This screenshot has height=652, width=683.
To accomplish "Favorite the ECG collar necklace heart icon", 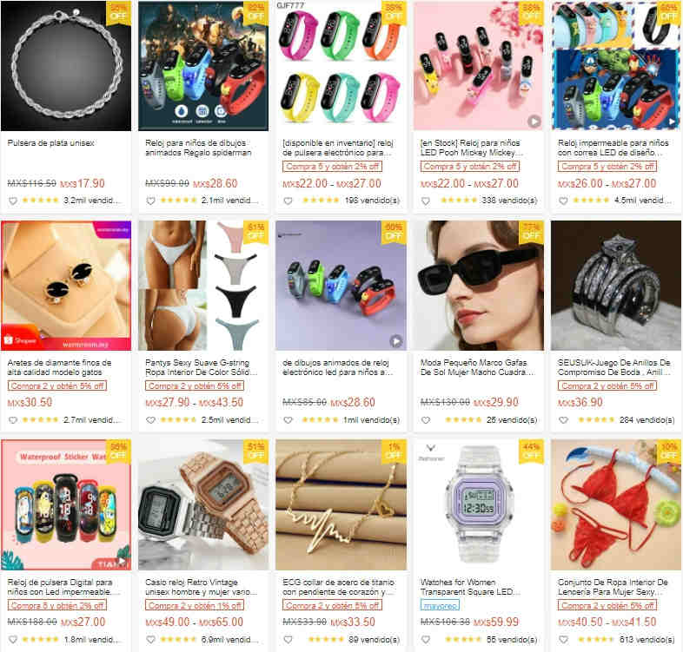I will [x=288, y=640].
